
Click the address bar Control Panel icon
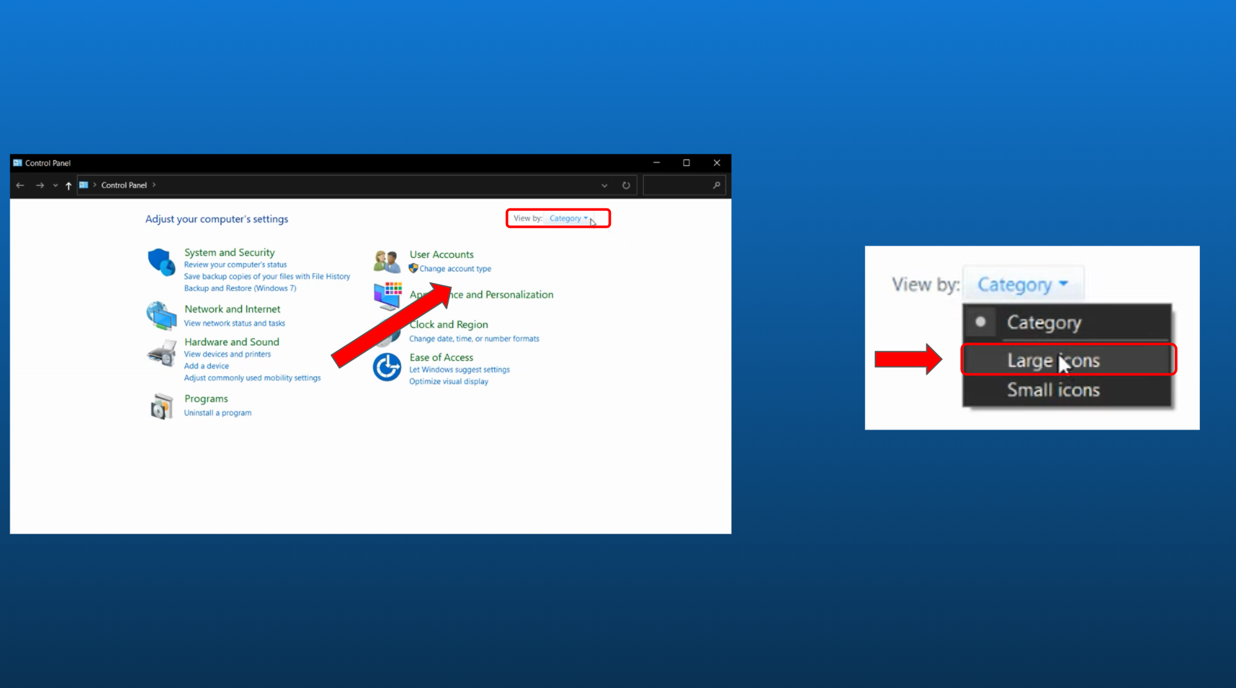[x=84, y=185]
